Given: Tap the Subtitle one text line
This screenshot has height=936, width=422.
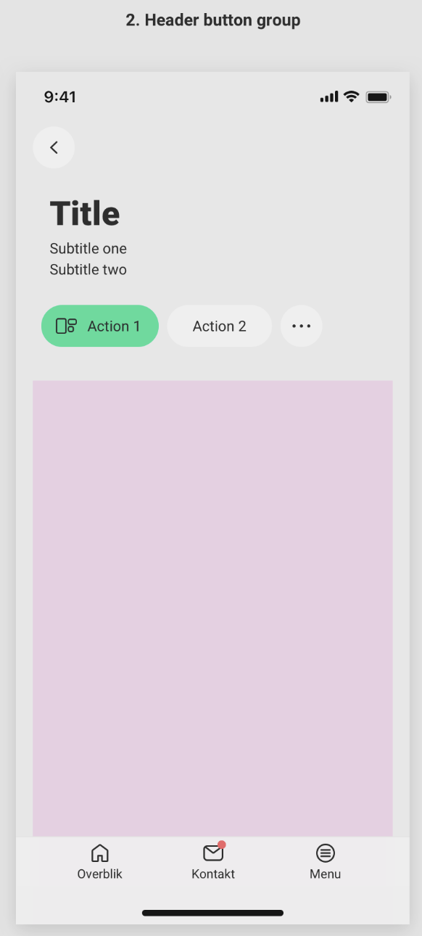Looking at the screenshot, I should coord(88,248).
